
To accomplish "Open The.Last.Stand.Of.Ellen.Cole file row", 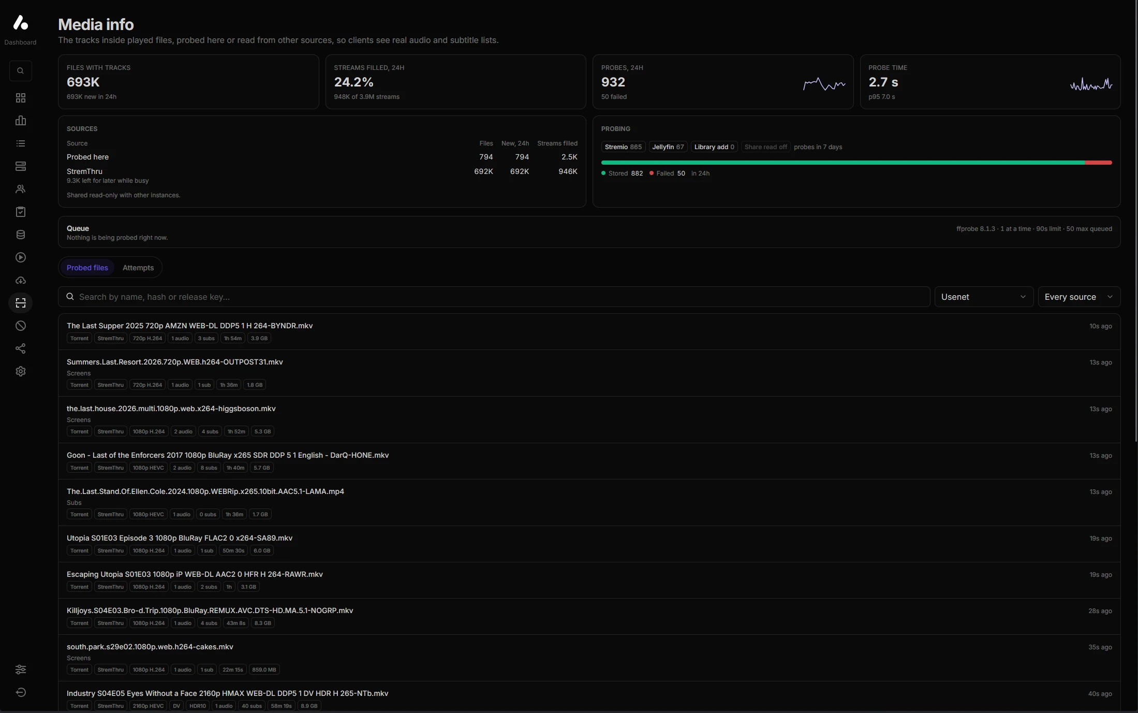I will pyautogui.click(x=589, y=503).
